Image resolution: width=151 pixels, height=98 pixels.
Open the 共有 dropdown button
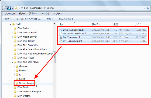(50, 19)
